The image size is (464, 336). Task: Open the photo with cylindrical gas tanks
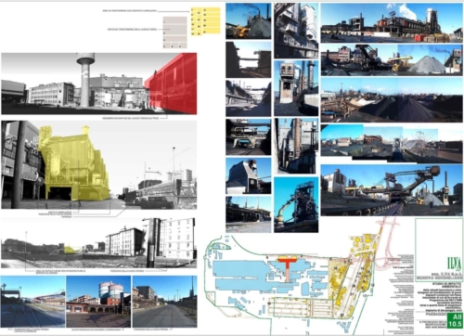click(98, 302)
